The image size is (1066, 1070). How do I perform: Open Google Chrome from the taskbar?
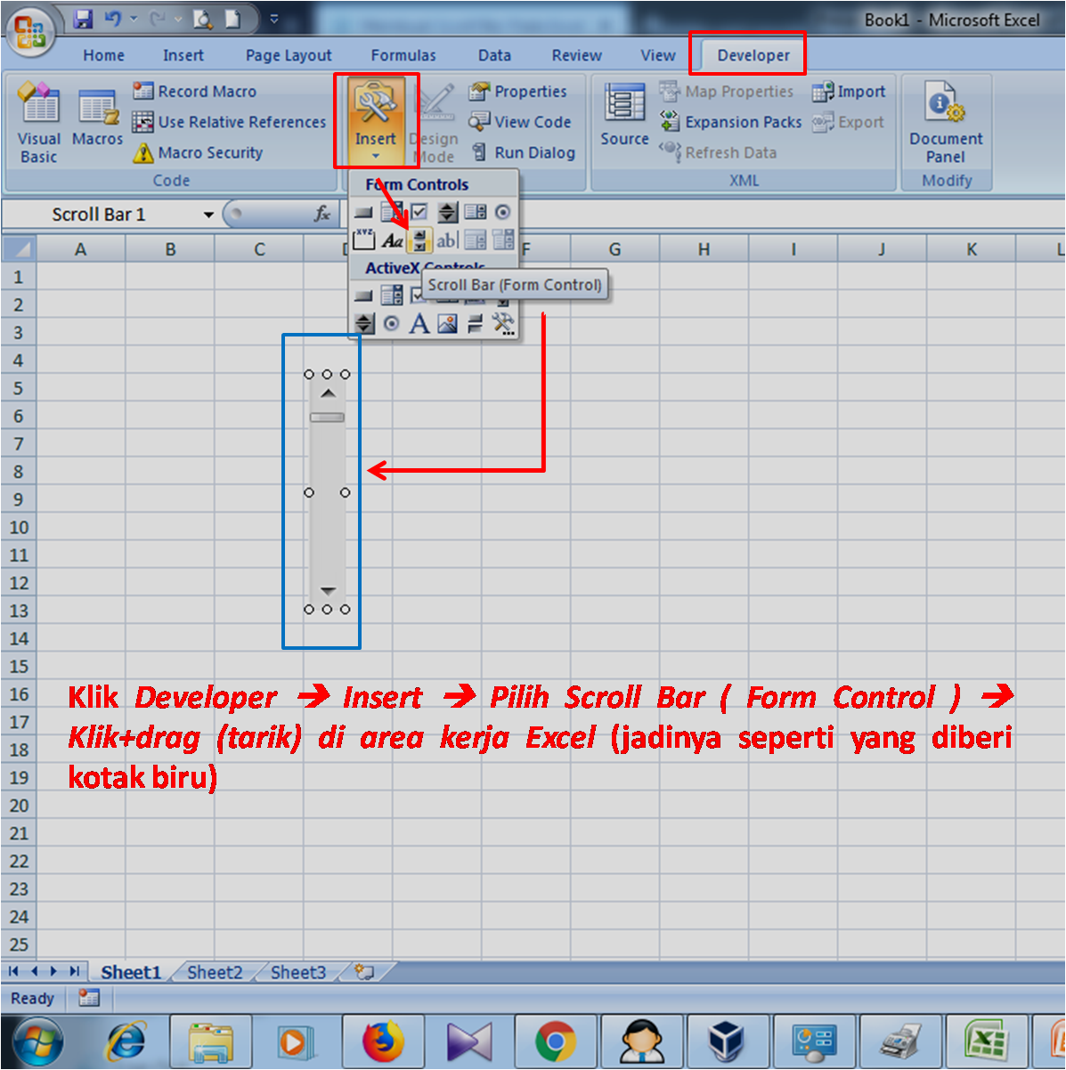(556, 1041)
